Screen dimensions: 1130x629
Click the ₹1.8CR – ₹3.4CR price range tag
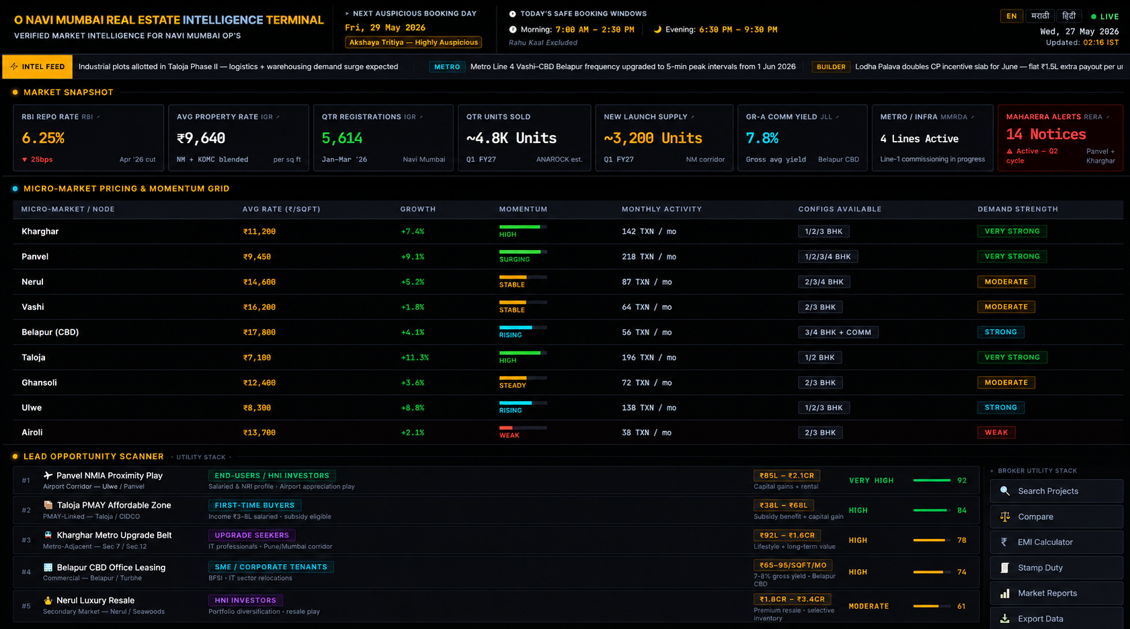pos(793,599)
